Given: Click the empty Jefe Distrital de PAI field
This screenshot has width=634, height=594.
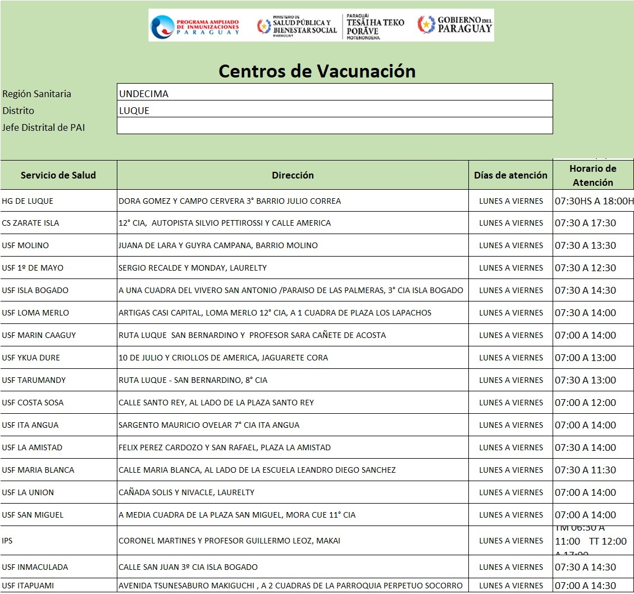Looking at the screenshot, I should coord(335,126).
